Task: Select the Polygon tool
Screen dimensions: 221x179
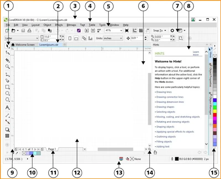Action: [x=7, y=100]
